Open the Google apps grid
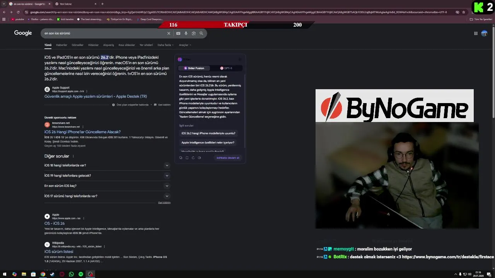The image size is (495, 278). (476, 33)
